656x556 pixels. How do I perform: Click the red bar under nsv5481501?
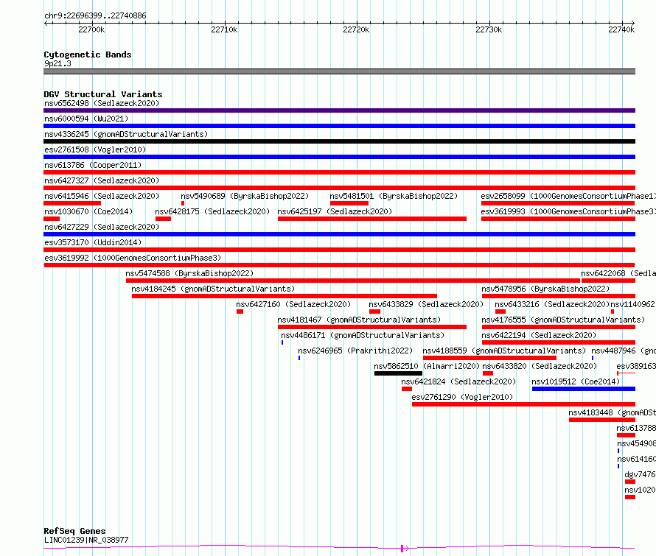(349, 203)
